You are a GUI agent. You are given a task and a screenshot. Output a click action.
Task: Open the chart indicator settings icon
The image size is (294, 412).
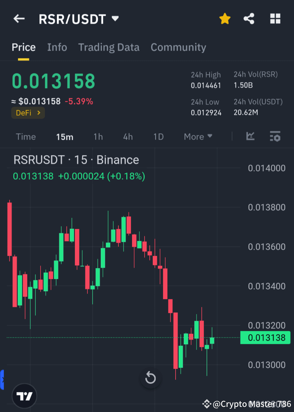tap(275, 136)
